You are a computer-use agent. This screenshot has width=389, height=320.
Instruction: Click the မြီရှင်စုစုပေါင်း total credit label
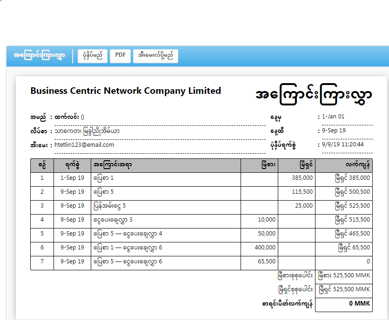[295, 289]
